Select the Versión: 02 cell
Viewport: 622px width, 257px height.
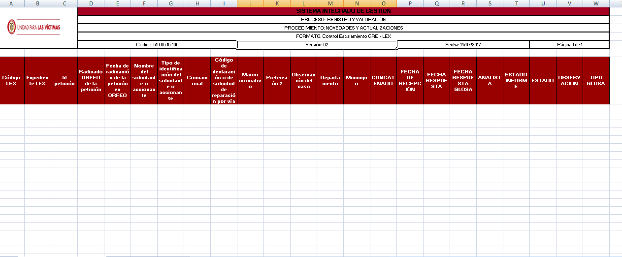coord(317,44)
